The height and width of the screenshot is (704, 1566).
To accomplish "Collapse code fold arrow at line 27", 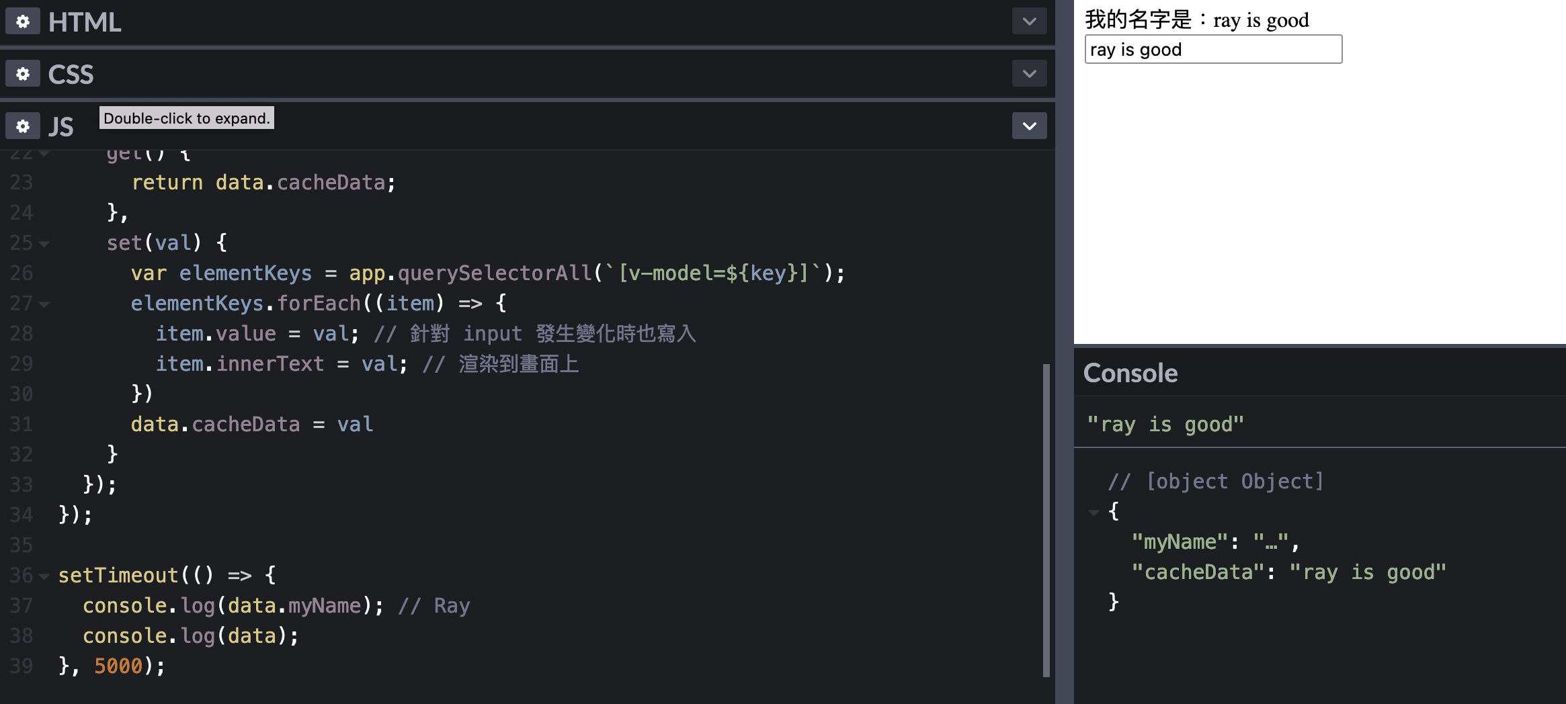I will [x=44, y=304].
